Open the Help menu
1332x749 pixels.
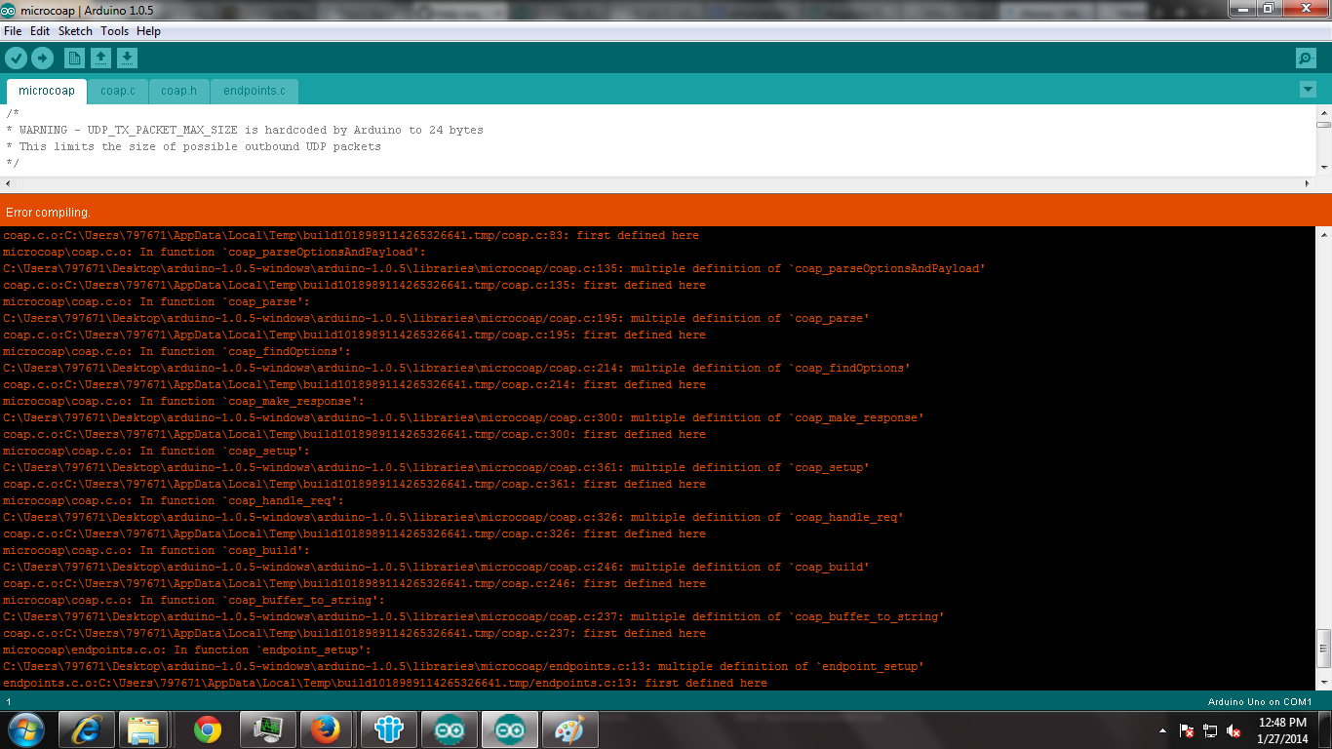coord(148,31)
